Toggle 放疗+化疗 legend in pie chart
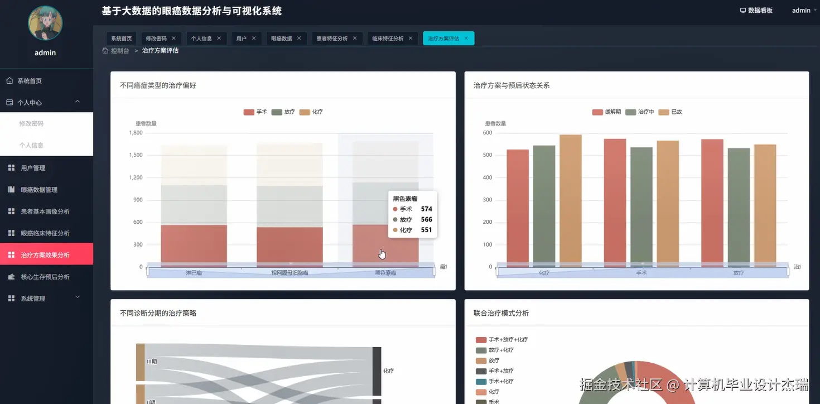Viewport: 820px width, 404px height. [x=495, y=350]
